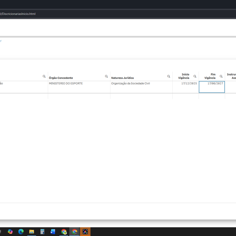This screenshot has width=236, height=236.
Task: Click search icon in column before Órgão Concedente
Action: tap(44, 76)
